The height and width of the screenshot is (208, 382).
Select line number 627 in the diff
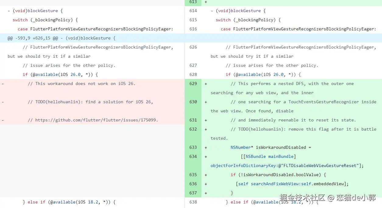click(x=193, y=65)
